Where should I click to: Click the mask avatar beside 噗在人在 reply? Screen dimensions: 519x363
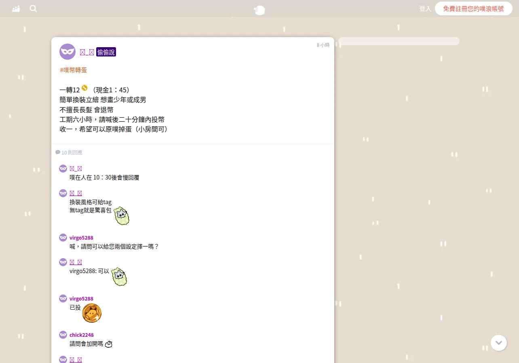(63, 169)
